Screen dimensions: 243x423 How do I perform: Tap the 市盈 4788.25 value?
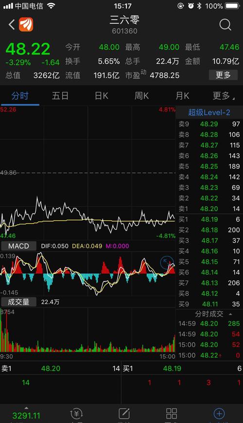(164, 75)
